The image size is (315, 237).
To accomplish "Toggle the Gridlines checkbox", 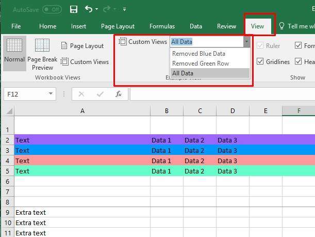I will click(x=261, y=62).
